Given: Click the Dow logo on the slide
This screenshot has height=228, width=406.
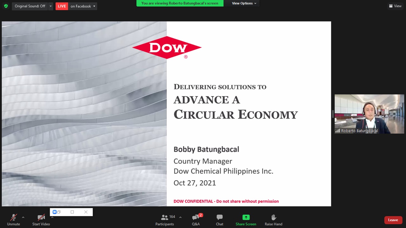Looking at the screenshot, I should point(167,47).
